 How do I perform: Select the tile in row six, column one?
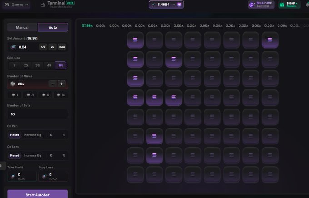135,136
